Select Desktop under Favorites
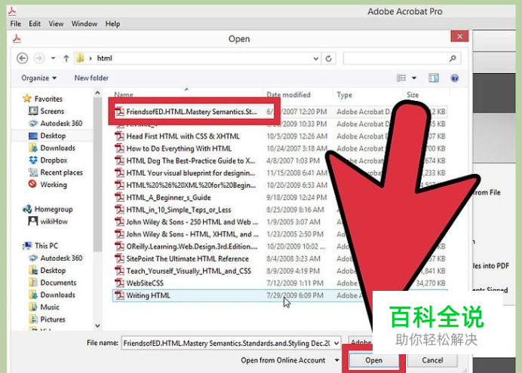Viewport: 522px width, 373px height. 53,136
